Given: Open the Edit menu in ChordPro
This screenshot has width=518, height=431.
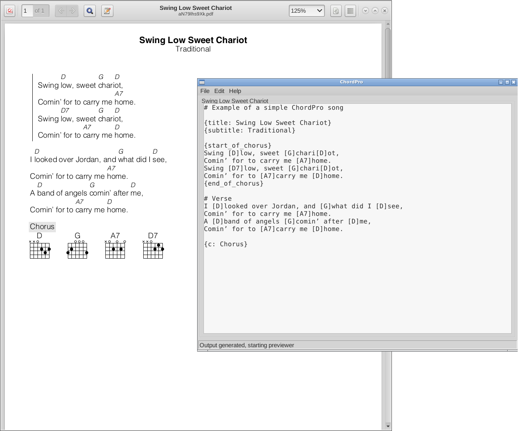Looking at the screenshot, I should point(219,91).
